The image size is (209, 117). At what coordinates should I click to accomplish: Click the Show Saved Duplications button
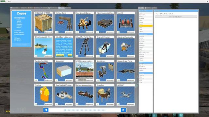point(176,17)
